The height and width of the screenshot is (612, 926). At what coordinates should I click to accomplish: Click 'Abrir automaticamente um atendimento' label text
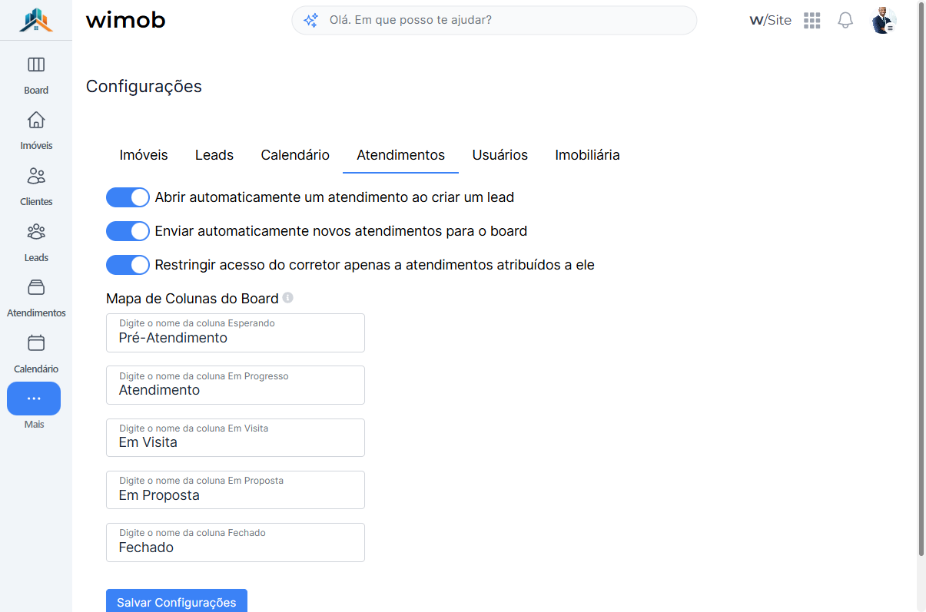click(x=334, y=197)
